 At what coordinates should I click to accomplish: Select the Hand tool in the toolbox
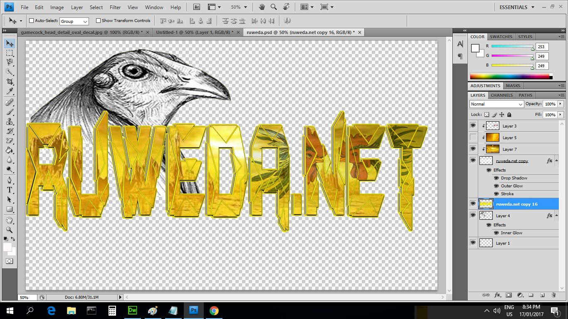point(10,220)
